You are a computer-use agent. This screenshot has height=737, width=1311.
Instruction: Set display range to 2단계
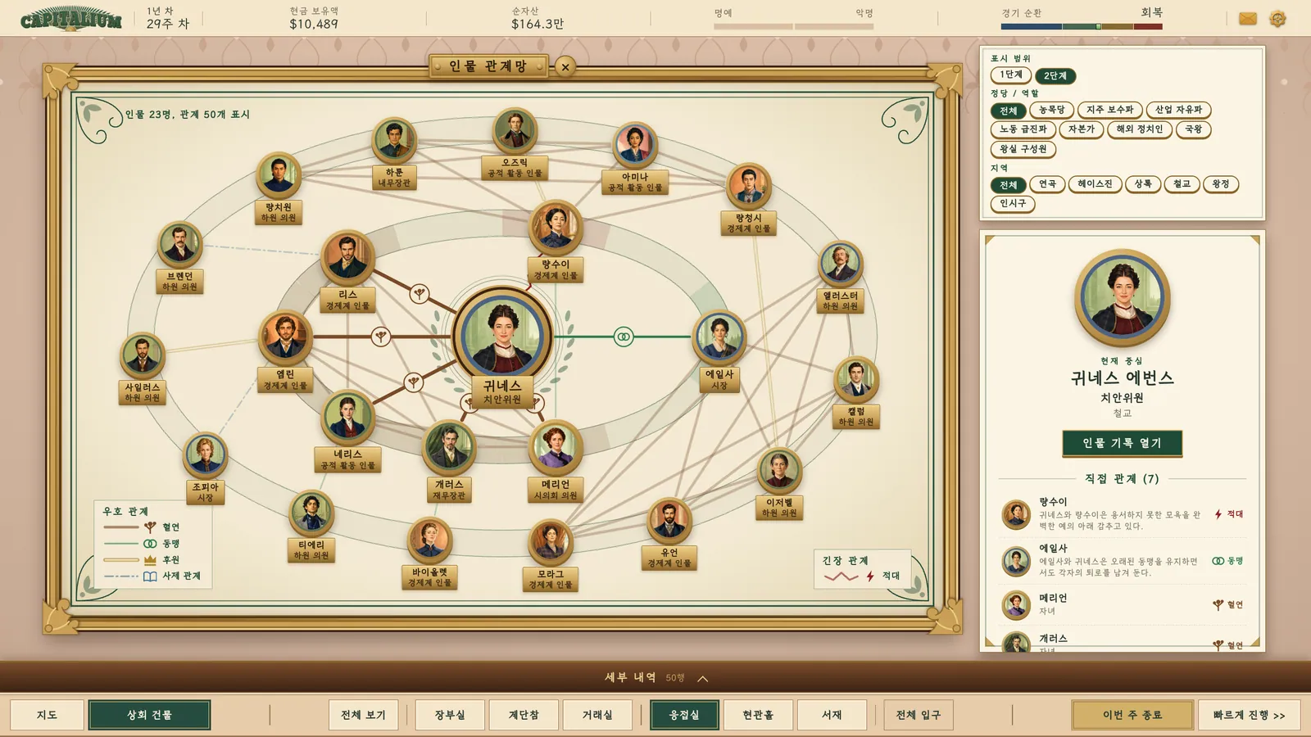(1055, 76)
